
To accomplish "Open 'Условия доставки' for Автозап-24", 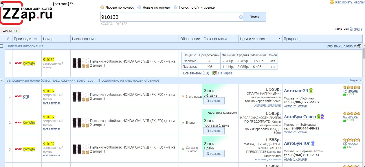I will [267, 105].
